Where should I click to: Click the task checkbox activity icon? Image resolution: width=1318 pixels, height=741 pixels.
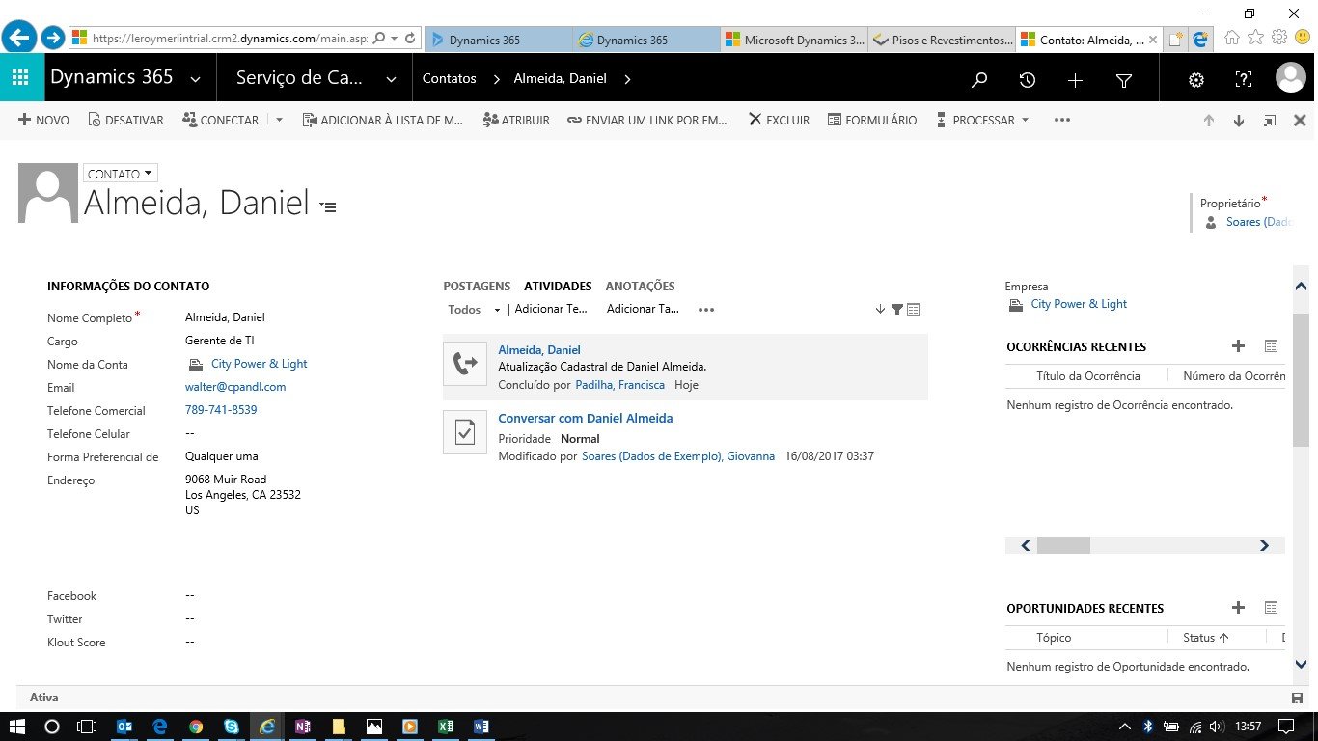point(465,431)
